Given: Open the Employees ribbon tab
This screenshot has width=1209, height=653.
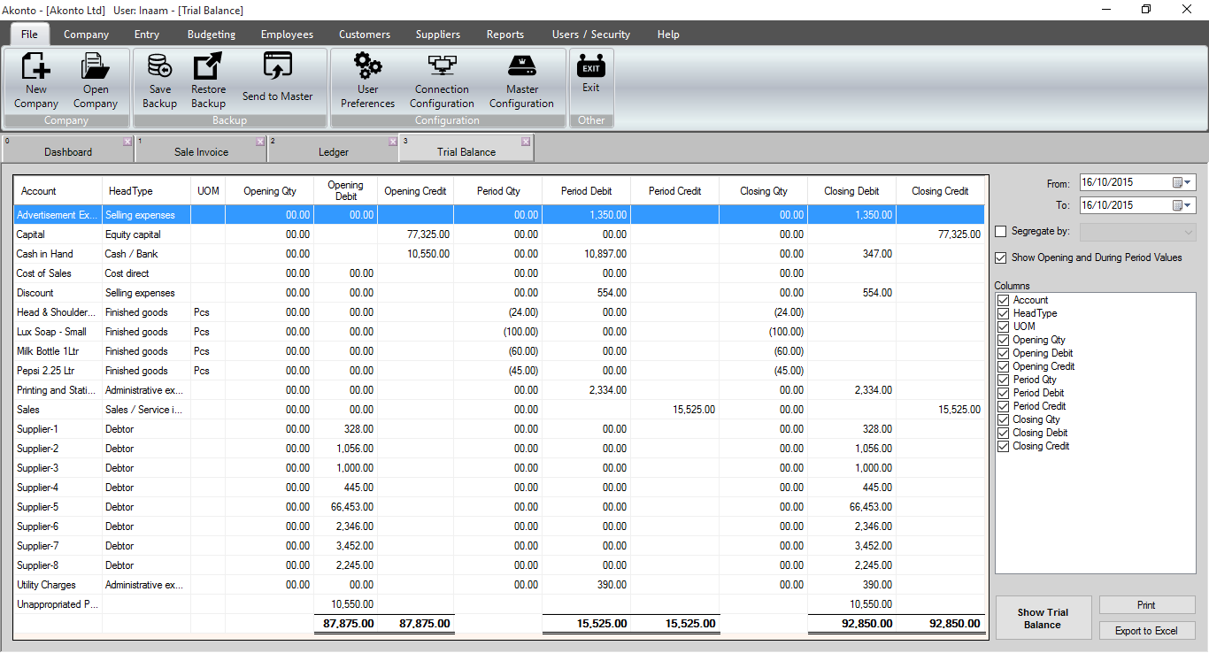Looking at the screenshot, I should point(287,35).
